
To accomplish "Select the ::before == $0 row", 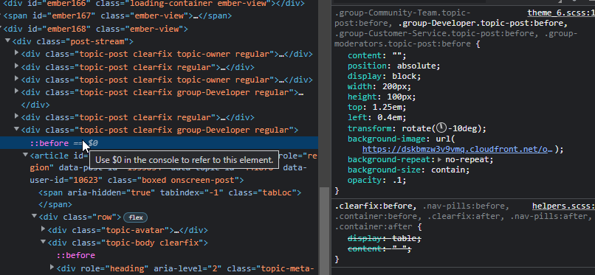I will [x=159, y=143].
